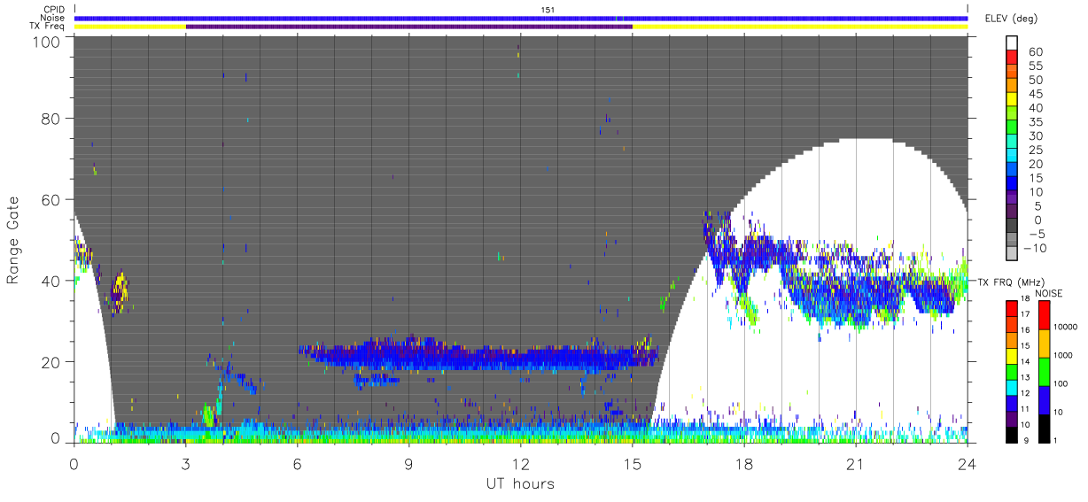Click the blue scatter band near range gate 20
1088x502 pixels.
(478, 356)
